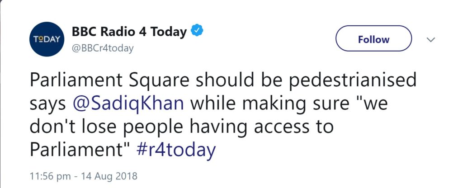The image size is (463, 188).
Task: Open the #r4today hashtag
Action: (176, 150)
